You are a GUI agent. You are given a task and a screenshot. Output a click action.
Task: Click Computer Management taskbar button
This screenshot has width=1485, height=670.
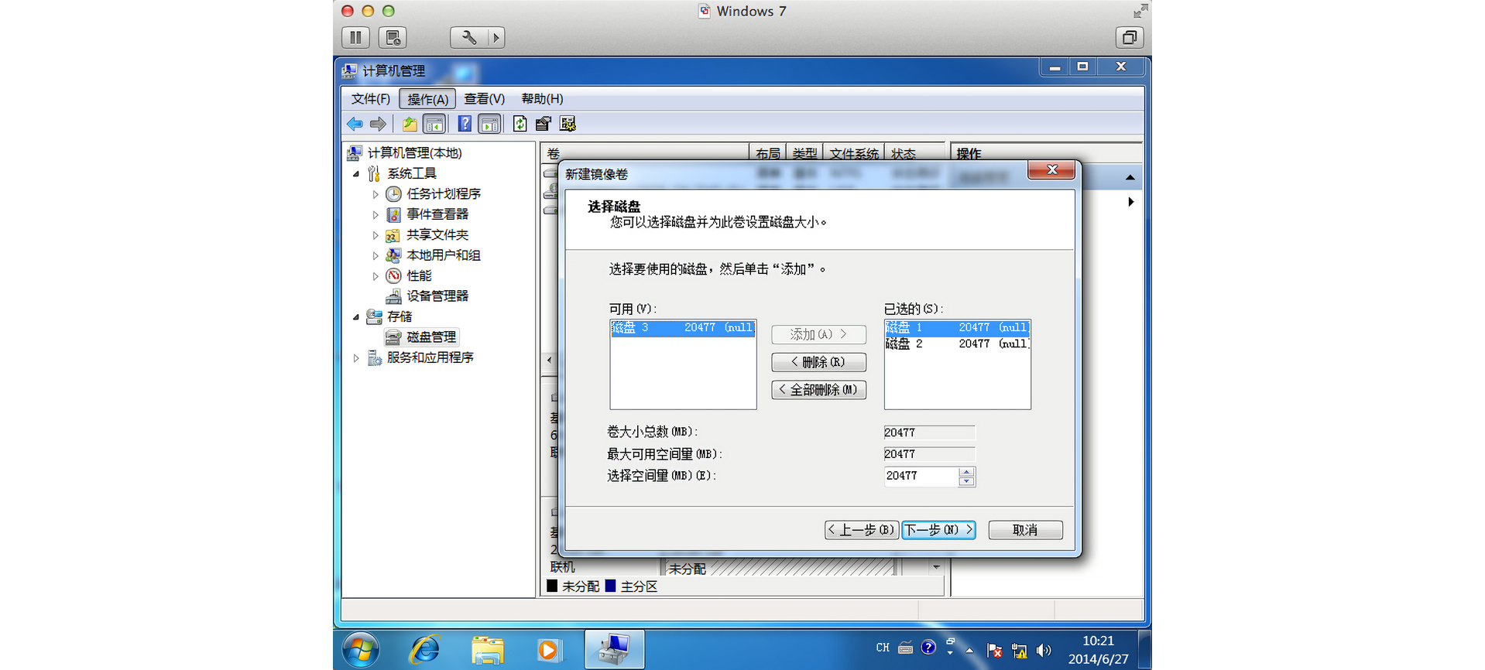coord(615,650)
